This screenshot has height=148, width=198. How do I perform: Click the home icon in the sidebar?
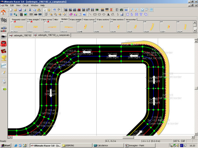[x=4, y=12]
